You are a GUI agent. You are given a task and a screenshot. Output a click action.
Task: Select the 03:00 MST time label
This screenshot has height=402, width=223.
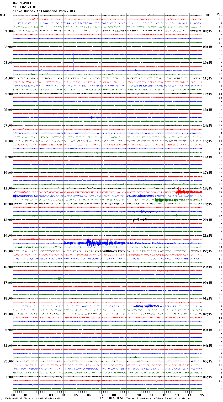click(x=8, y=63)
